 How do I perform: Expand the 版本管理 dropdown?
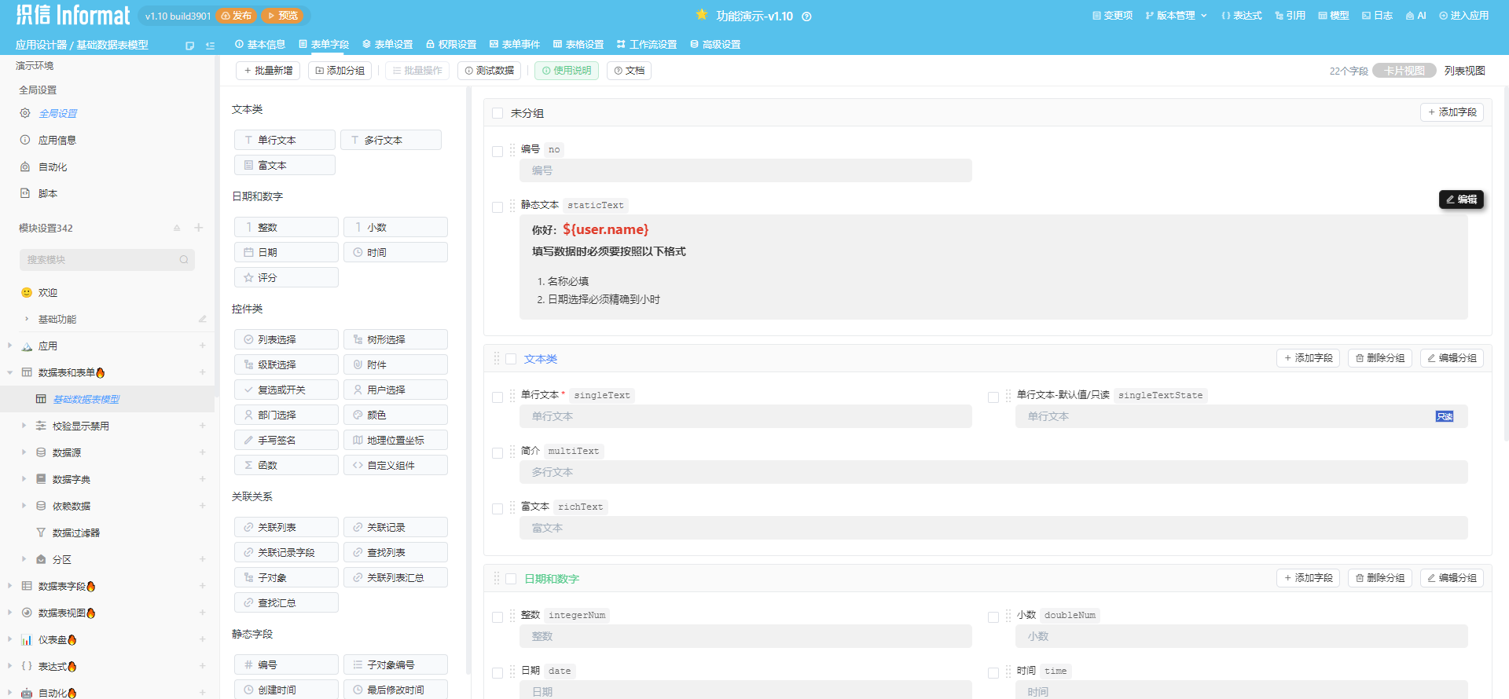pyautogui.click(x=1176, y=16)
